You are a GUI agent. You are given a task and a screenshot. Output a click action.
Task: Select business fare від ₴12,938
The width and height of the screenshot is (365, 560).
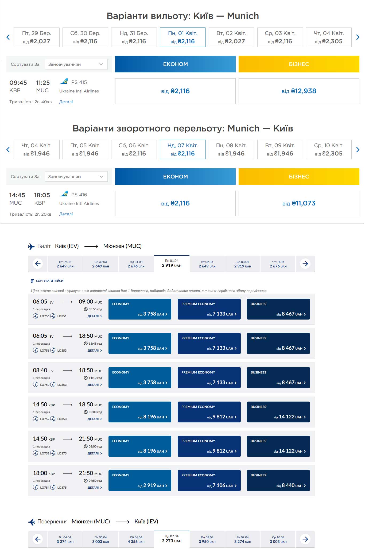pos(298,91)
